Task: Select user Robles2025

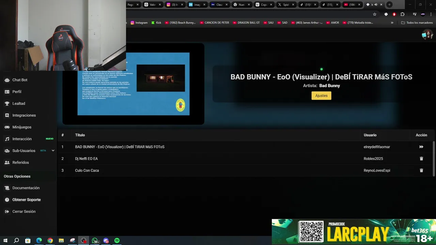Action: pos(373,159)
